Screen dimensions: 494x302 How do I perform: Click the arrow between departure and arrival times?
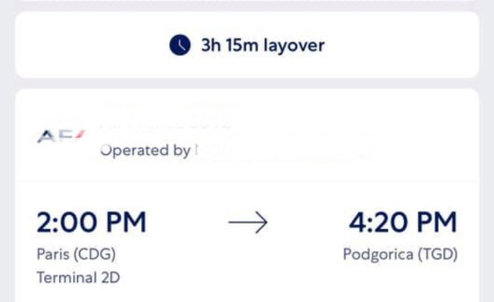point(248,222)
